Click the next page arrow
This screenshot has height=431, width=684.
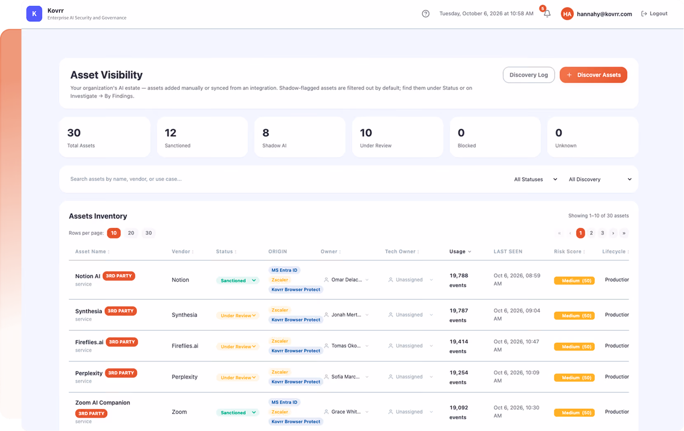pyautogui.click(x=613, y=233)
